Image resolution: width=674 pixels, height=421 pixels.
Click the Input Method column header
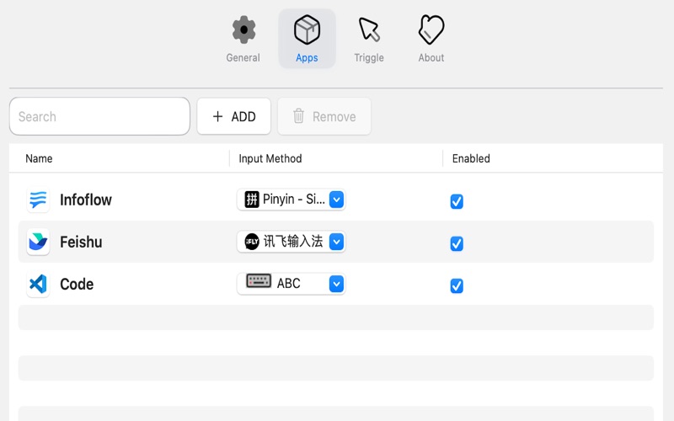pyautogui.click(x=270, y=158)
